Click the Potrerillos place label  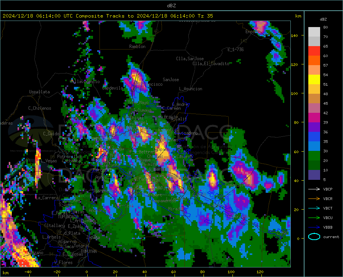point(70,157)
